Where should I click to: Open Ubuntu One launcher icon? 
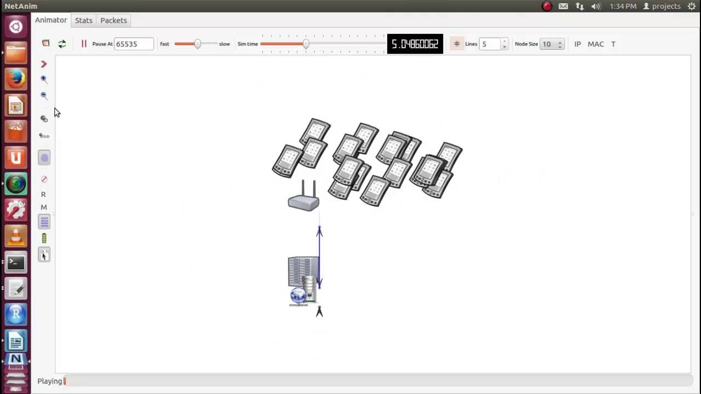16,158
